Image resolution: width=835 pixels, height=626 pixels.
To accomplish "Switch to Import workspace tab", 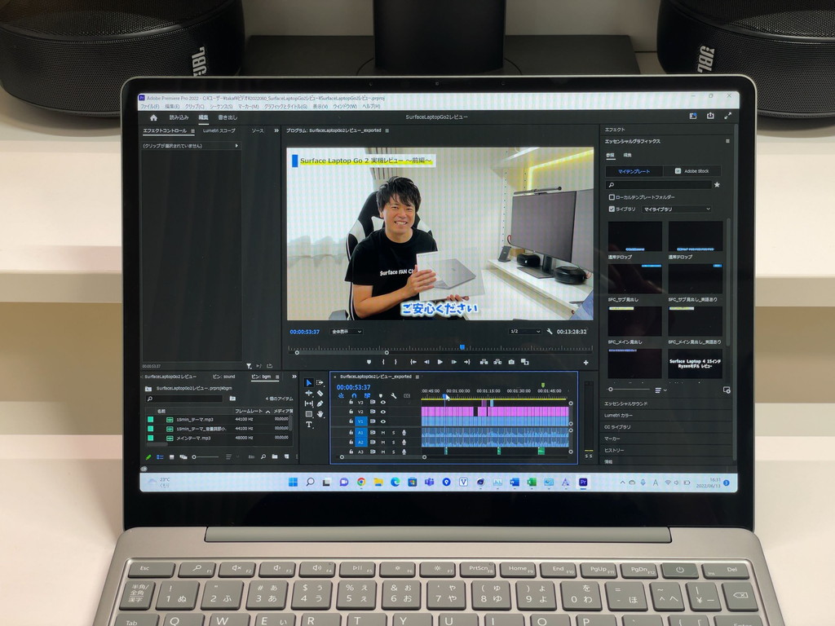I will coord(179,117).
